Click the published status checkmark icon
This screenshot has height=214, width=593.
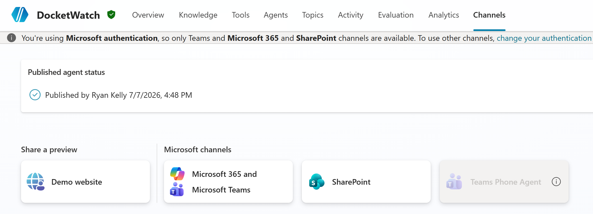point(35,95)
